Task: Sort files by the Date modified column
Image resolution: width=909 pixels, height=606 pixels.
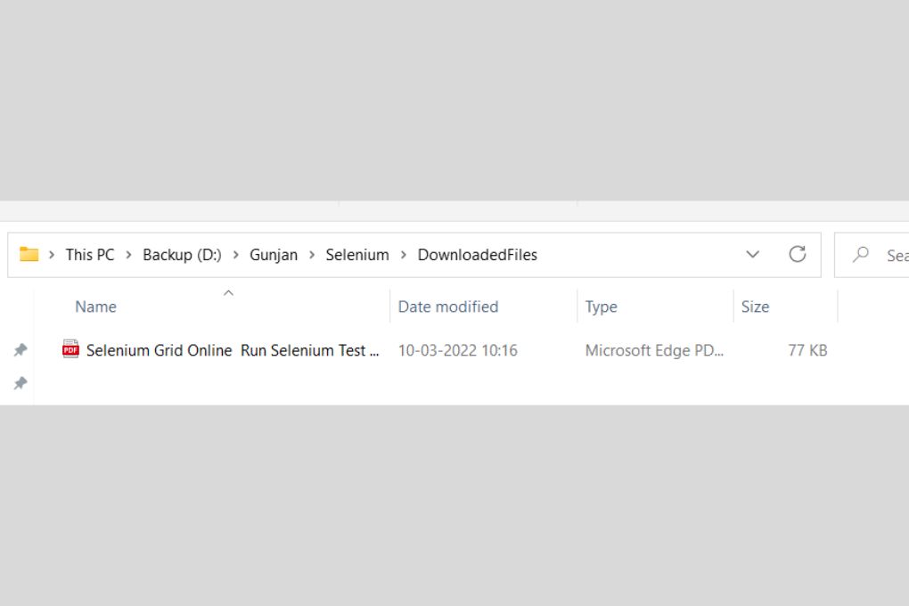Action: click(x=447, y=307)
